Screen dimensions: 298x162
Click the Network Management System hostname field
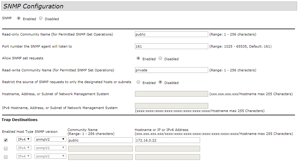pos(171,94)
